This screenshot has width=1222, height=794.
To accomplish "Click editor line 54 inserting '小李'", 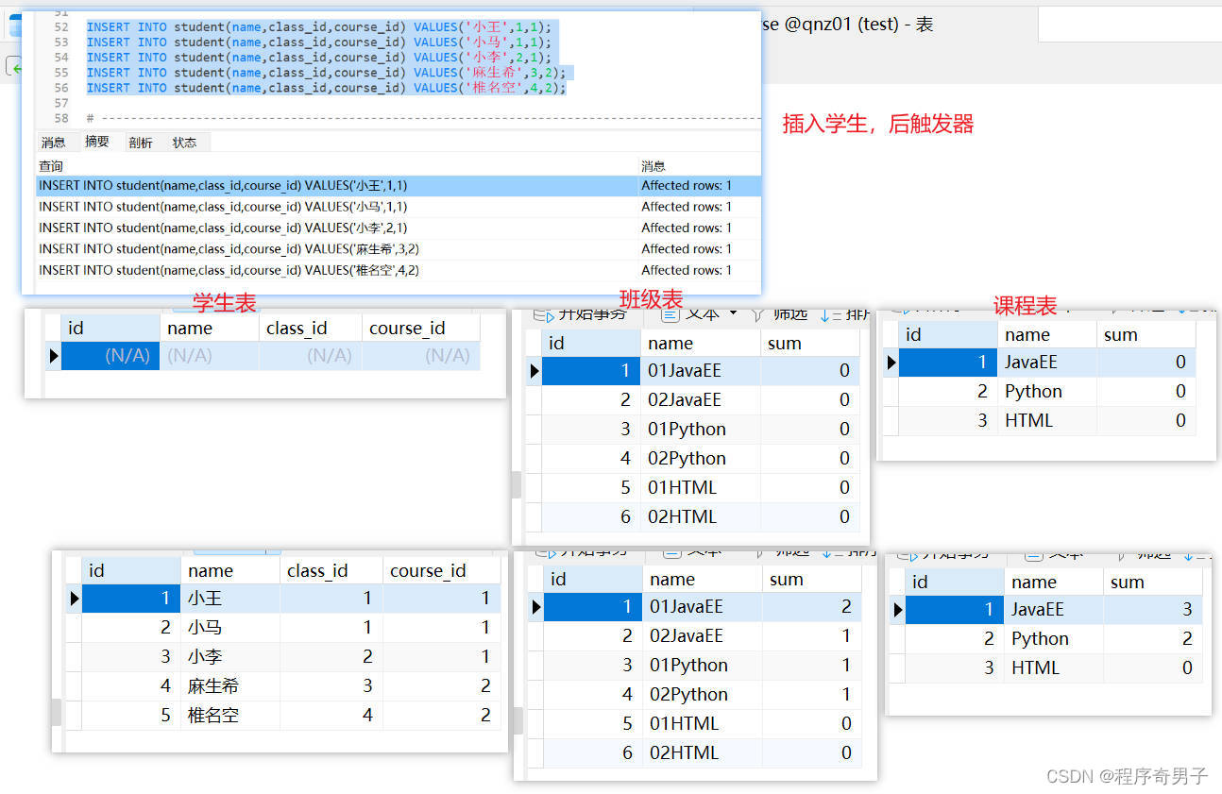I will 318,58.
